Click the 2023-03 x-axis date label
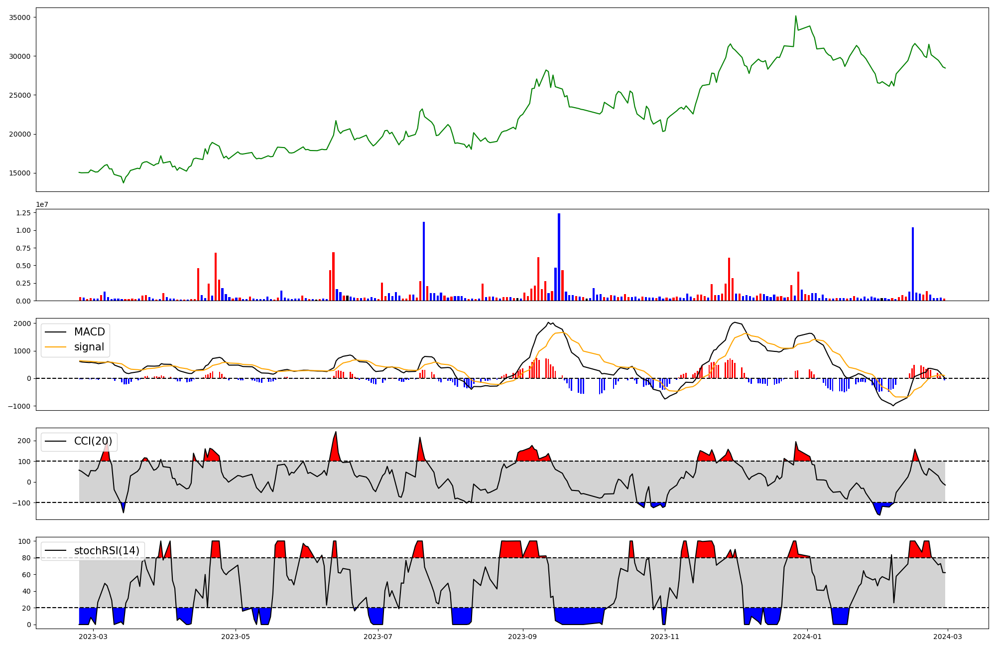Image resolution: width=996 pixels, height=648 pixels. [93, 637]
